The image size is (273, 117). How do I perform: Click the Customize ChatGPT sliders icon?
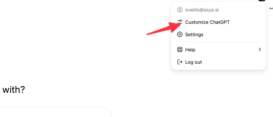tap(180, 22)
